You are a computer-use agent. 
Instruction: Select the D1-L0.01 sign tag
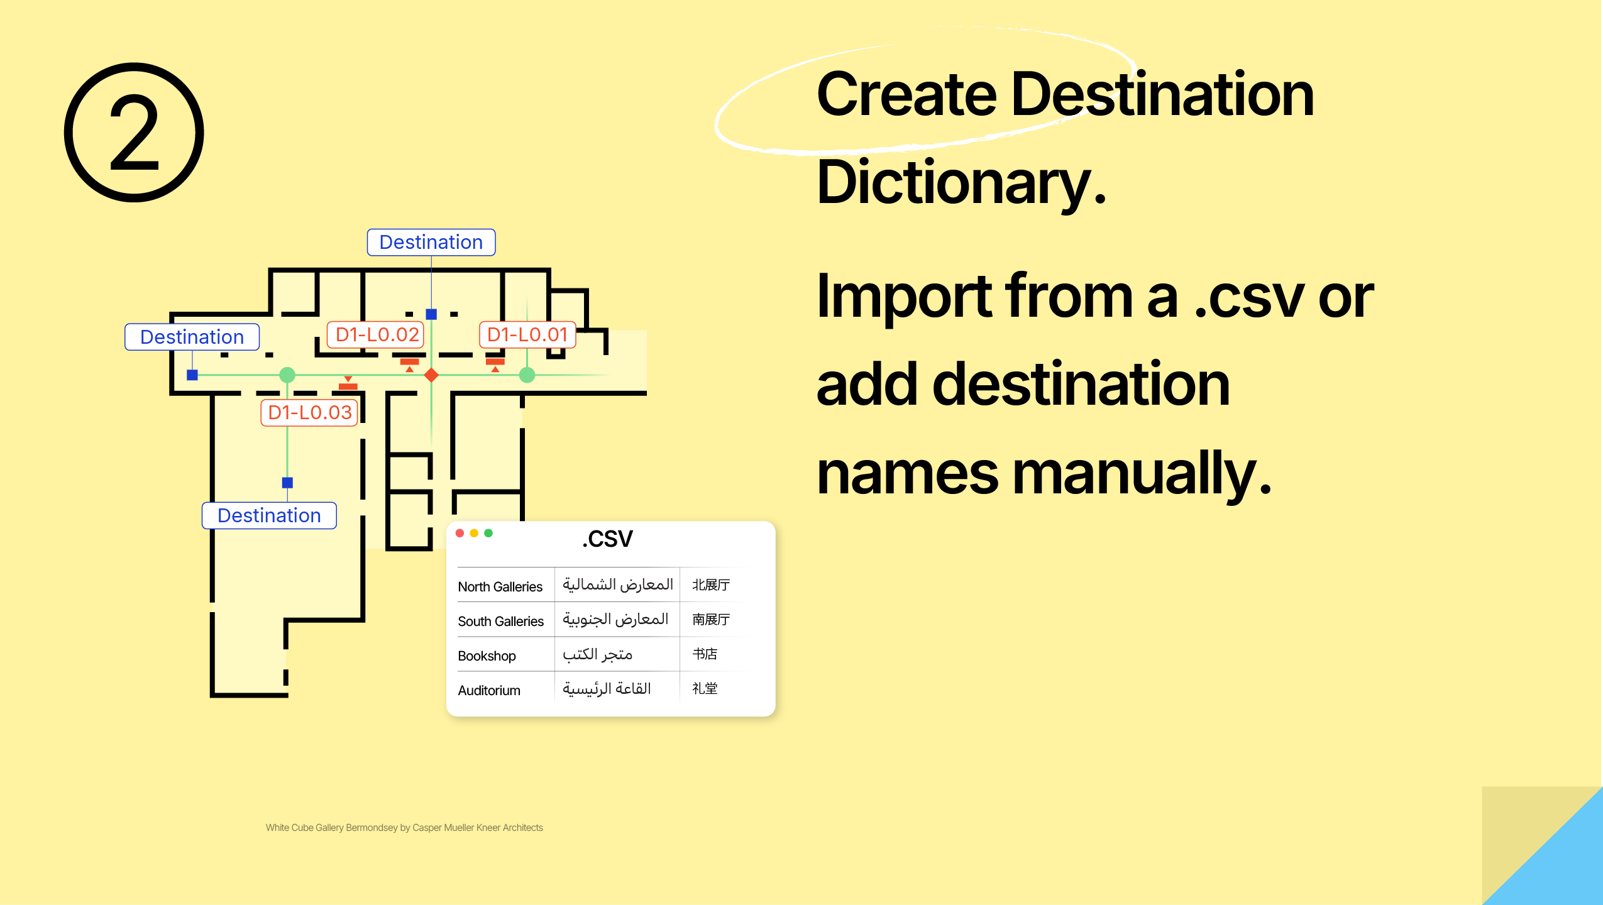(527, 334)
